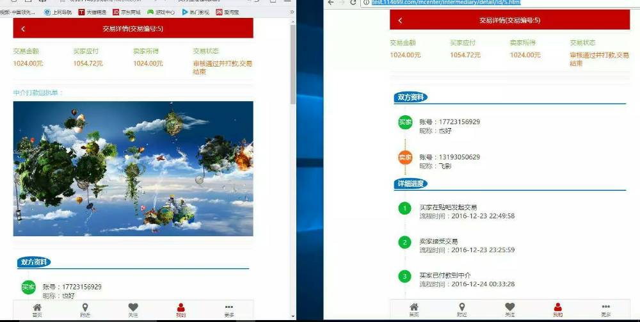Click 审核通过并打款 status in left window
Screen dimensions: 640x322
click(223, 67)
